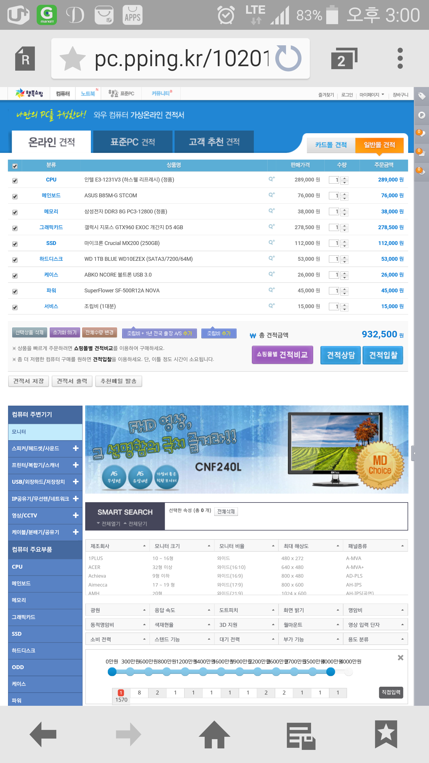
Task: Tap the alarm clock icon in status bar
Action: click(226, 15)
